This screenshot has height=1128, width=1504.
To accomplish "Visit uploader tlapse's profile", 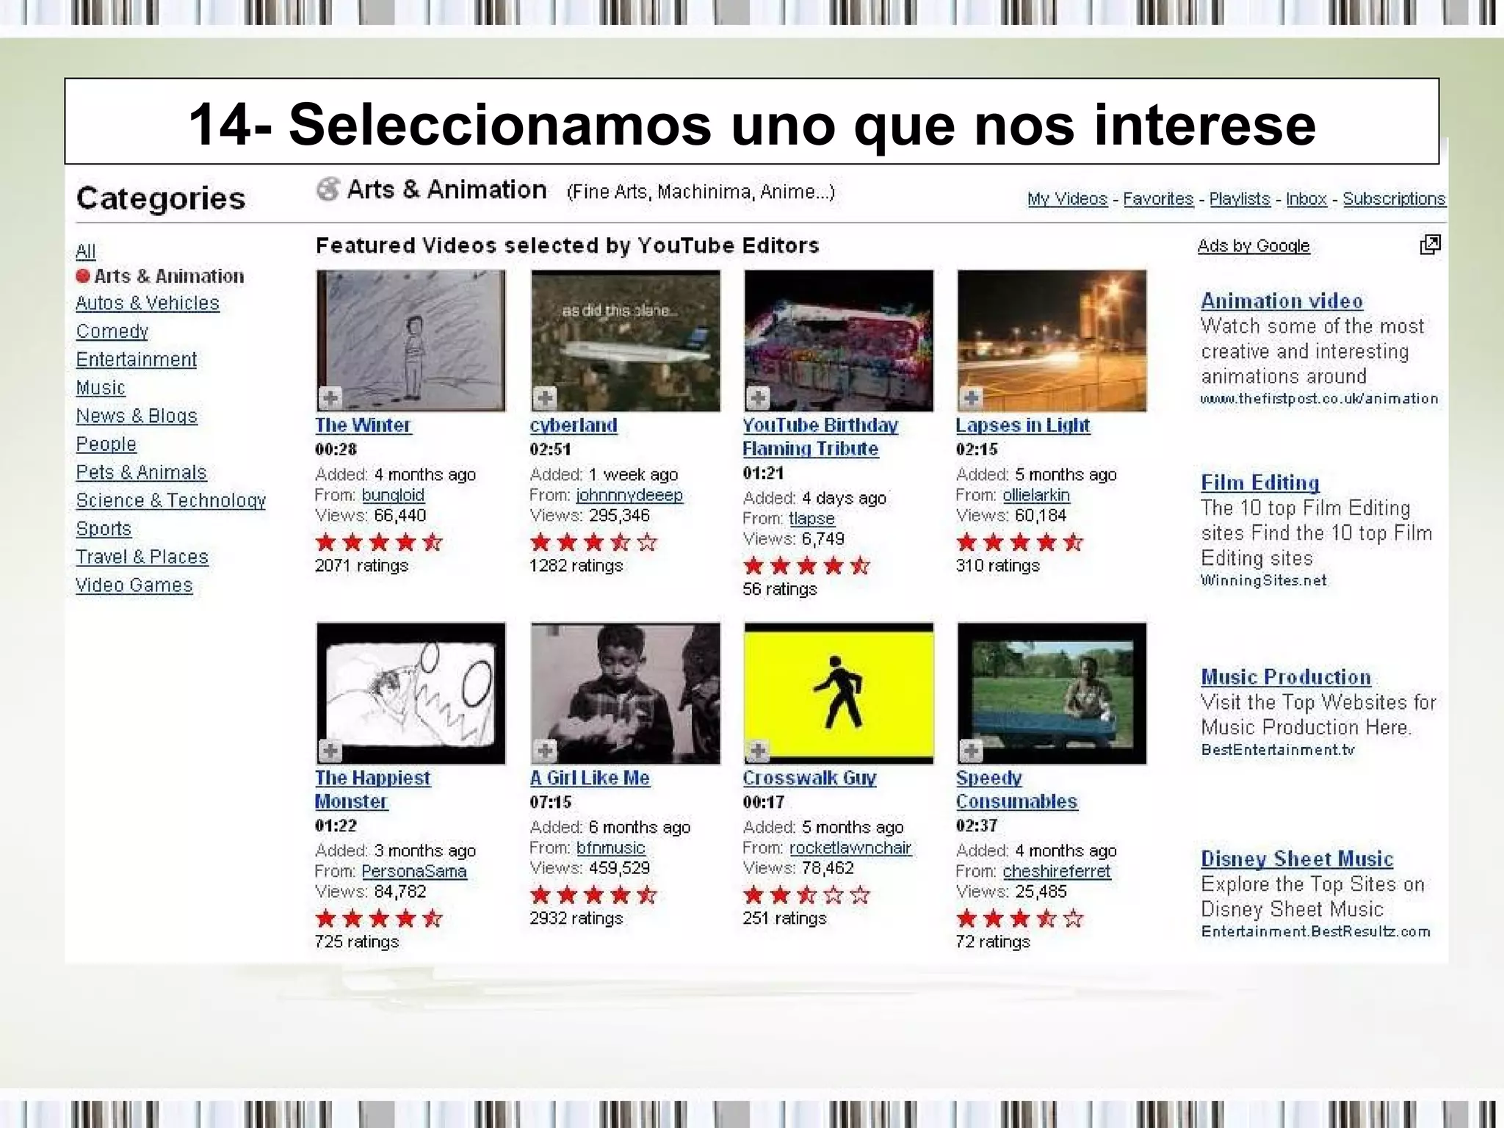I will pyautogui.click(x=811, y=518).
